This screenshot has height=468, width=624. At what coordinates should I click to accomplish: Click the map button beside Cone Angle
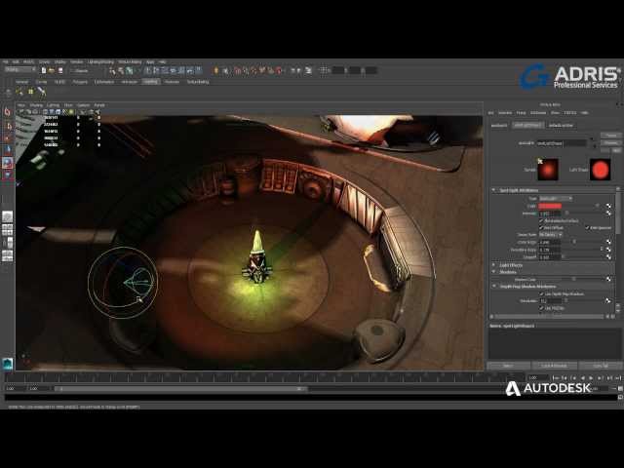pos(608,242)
